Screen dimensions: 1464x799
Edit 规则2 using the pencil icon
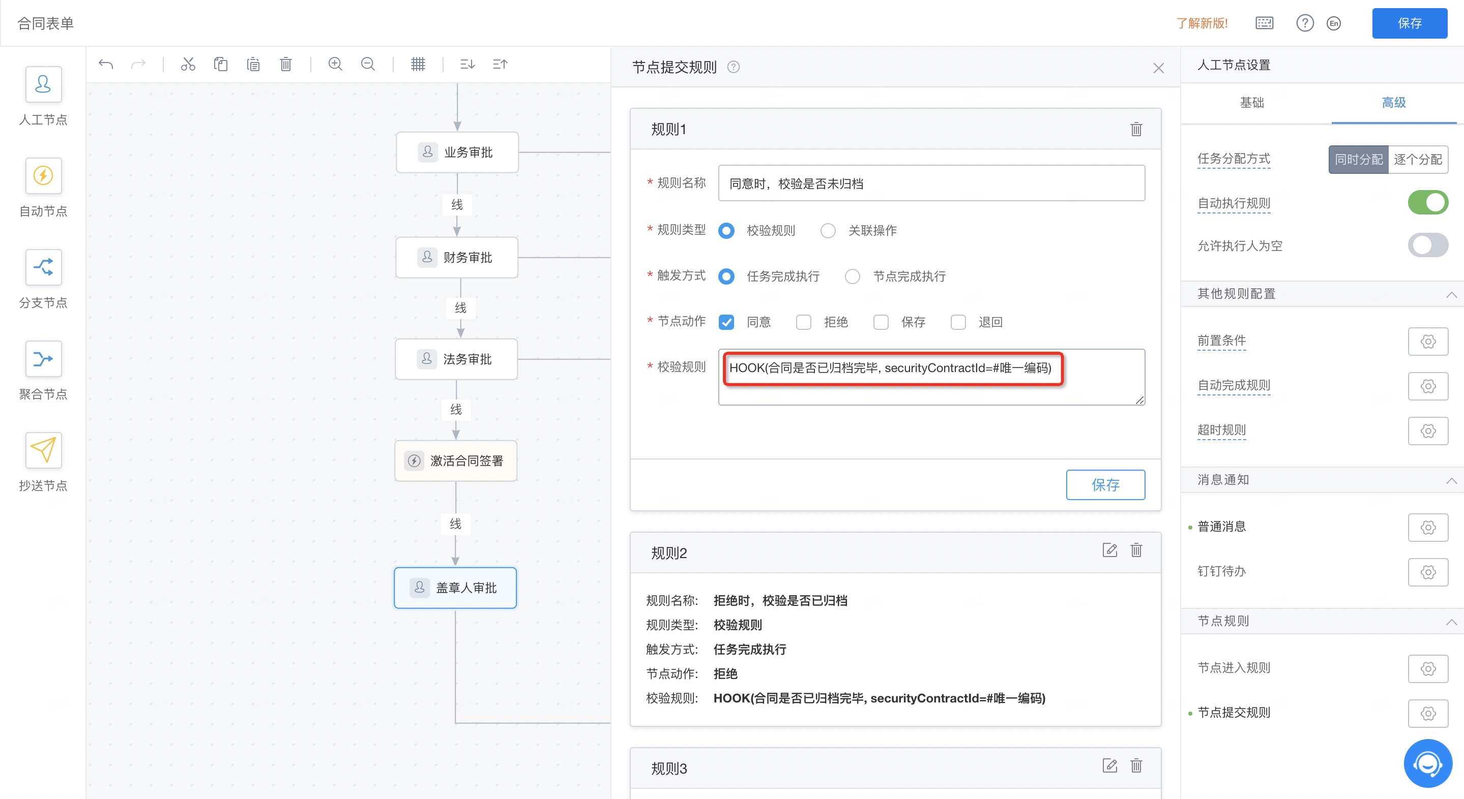coord(1109,550)
